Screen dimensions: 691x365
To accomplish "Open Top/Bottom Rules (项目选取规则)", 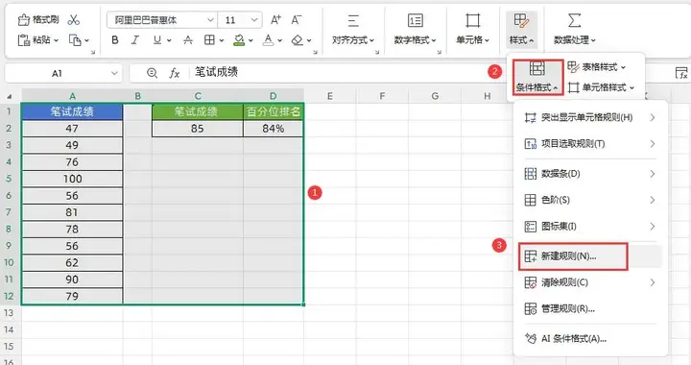I will pos(589,144).
